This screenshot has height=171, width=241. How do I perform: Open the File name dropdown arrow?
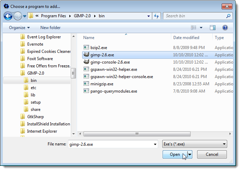[x=155, y=144]
